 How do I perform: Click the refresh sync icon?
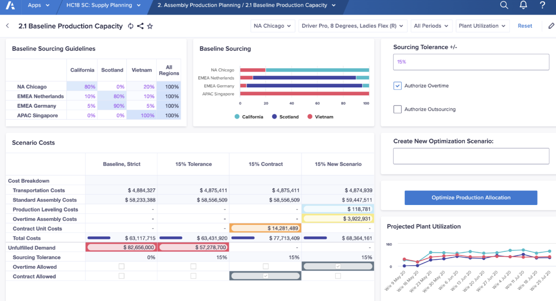coord(131,26)
